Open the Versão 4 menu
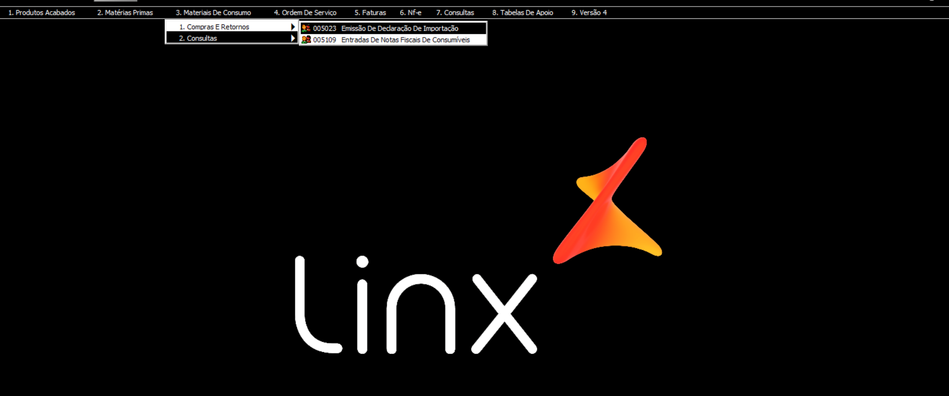The width and height of the screenshot is (949, 396). tap(589, 13)
